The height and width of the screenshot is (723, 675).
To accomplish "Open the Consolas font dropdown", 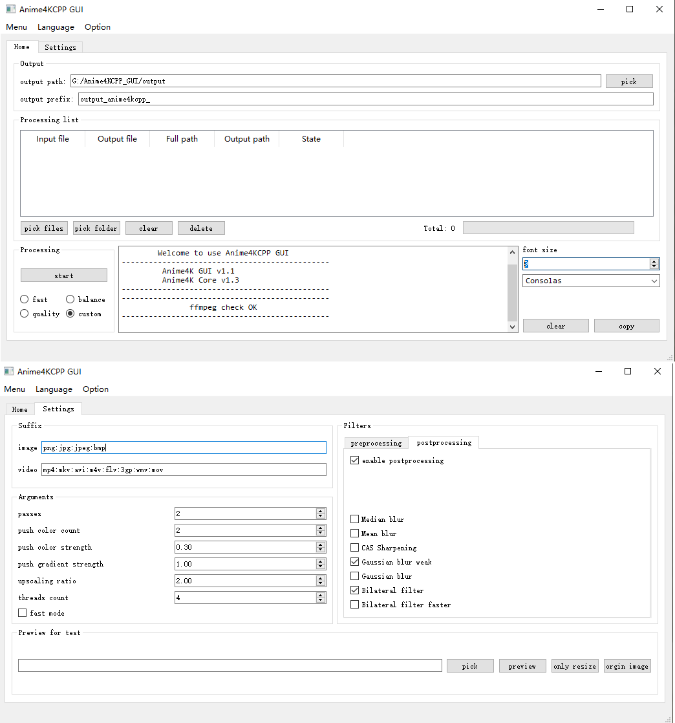I will pos(591,281).
